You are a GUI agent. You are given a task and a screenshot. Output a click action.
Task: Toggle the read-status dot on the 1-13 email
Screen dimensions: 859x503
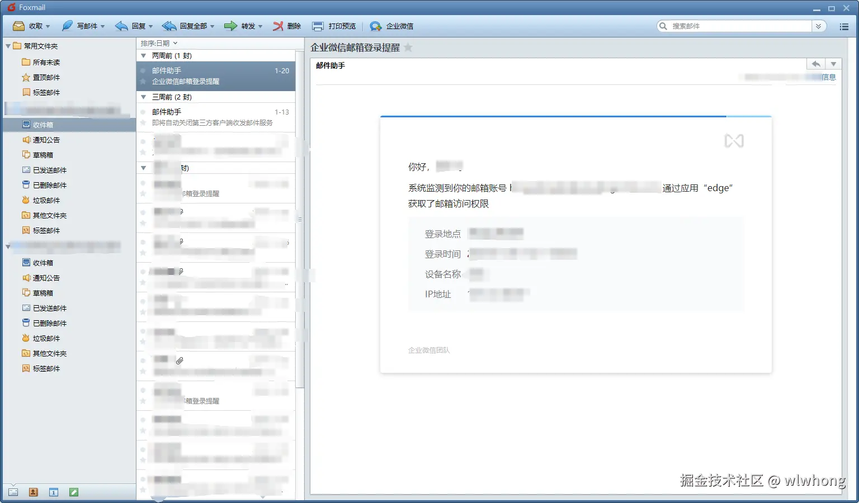click(143, 112)
